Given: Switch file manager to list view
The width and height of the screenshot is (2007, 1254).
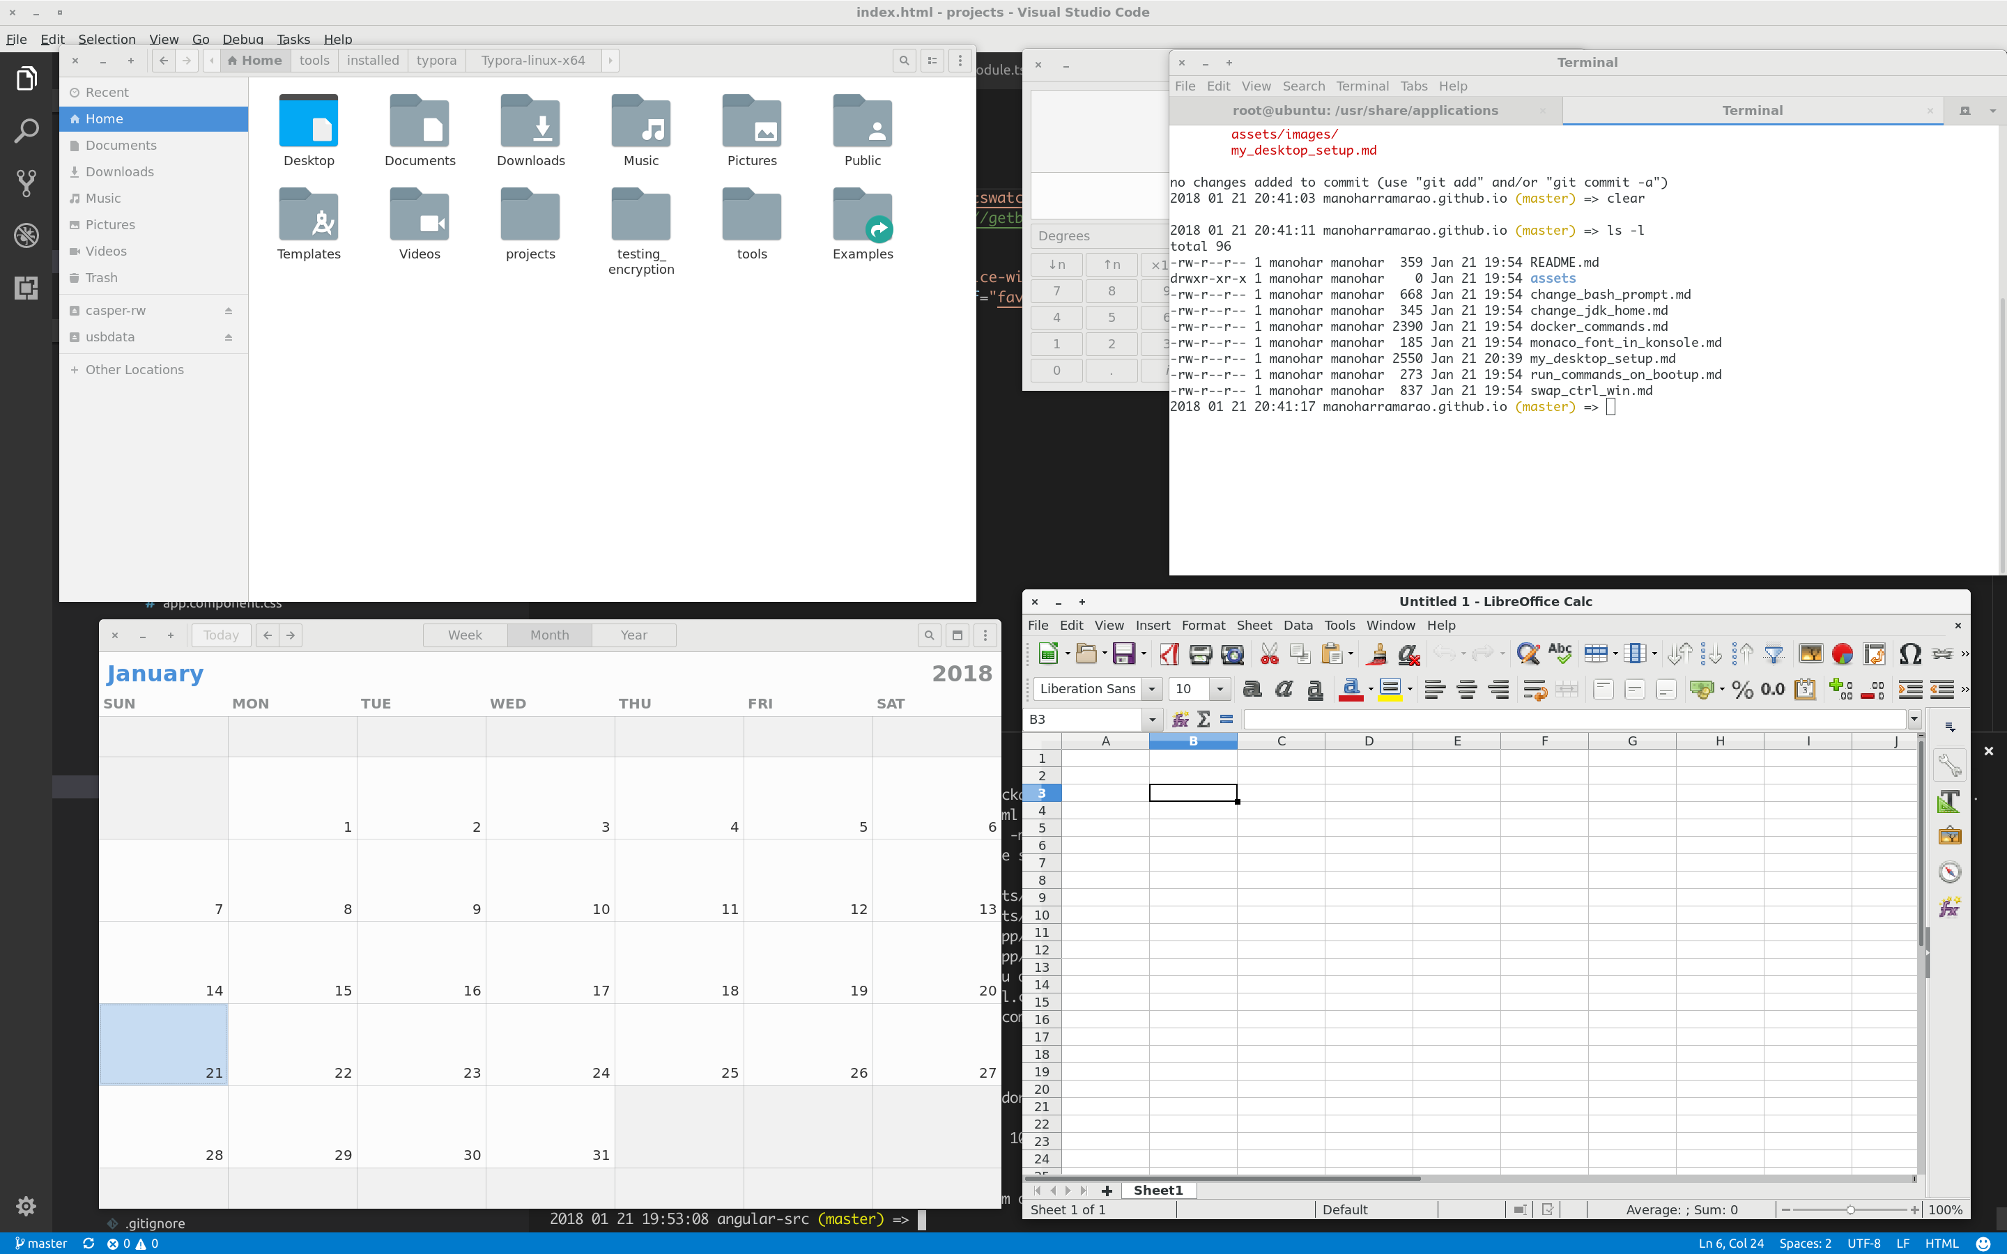Looking at the screenshot, I should pyautogui.click(x=932, y=60).
